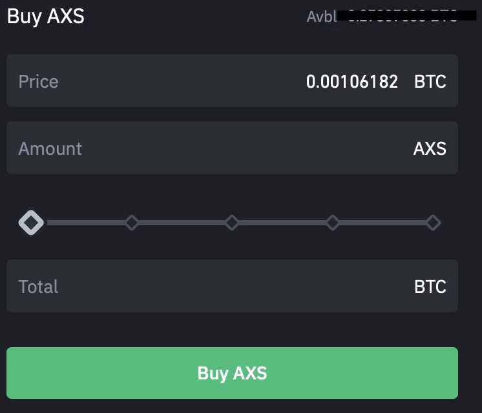Viewport: 482px width, 413px height.
Task: Click the BTC unit in Price field
Action: coord(430,81)
